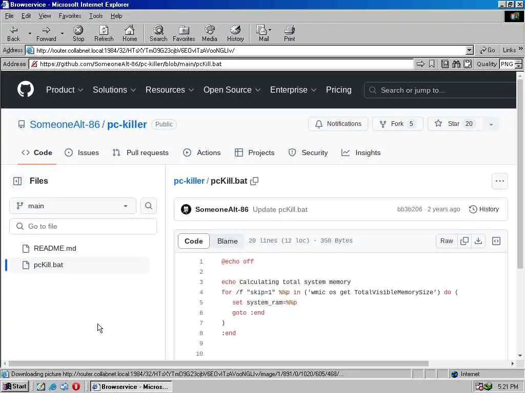Viewport: 525px width, 393px height.
Task: Click the GitHub Octocat logo
Action: (x=26, y=89)
